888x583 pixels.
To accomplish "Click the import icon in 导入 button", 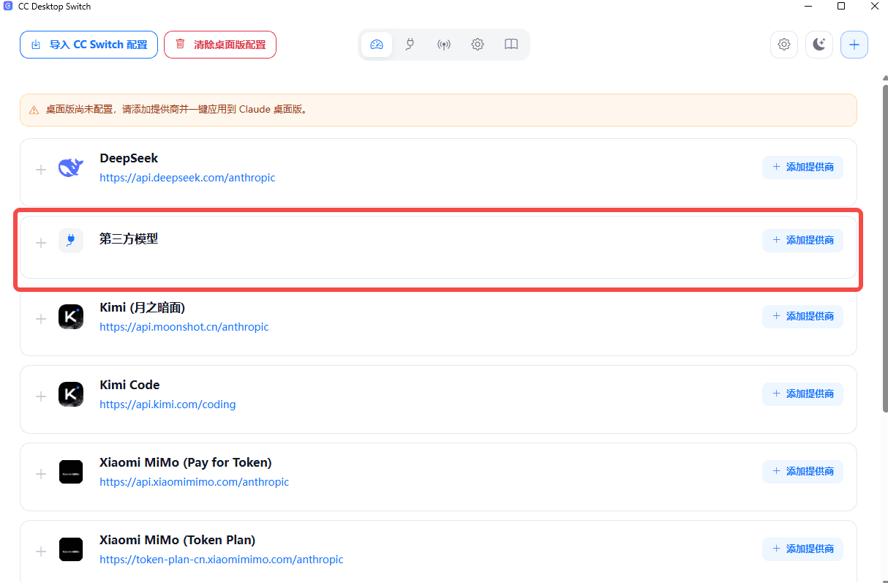I will click(x=36, y=45).
